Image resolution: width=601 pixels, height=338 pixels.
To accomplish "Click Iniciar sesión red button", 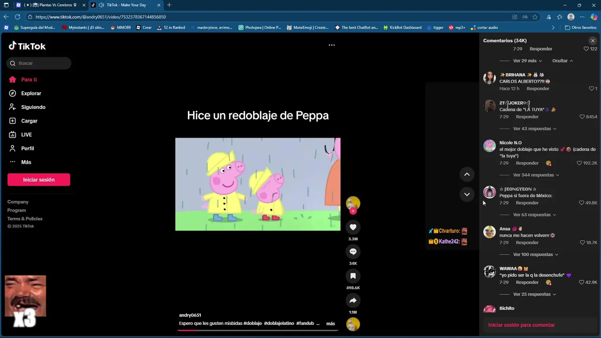I will click(39, 180).
